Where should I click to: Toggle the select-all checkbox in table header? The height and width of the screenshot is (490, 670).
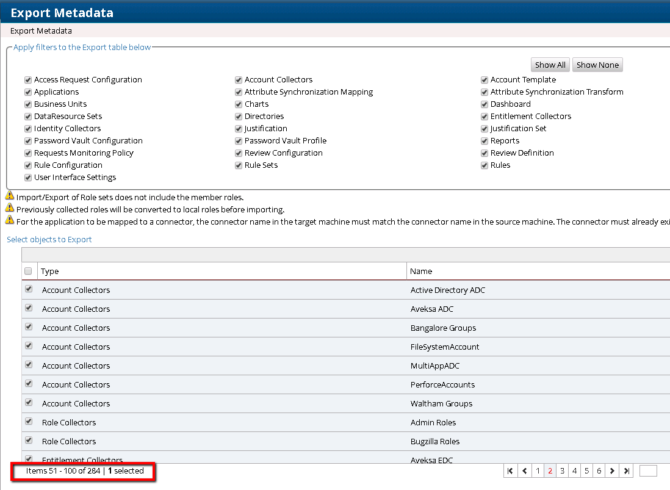tap(28, 271)
